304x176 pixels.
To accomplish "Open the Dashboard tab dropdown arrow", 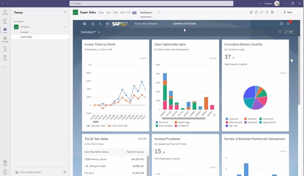I will pyautogui.click(x=153, y=12).
